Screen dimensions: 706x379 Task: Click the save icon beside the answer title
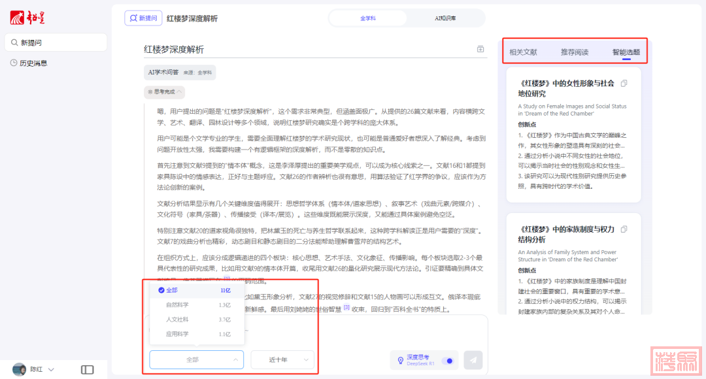[x=480, y=49]
